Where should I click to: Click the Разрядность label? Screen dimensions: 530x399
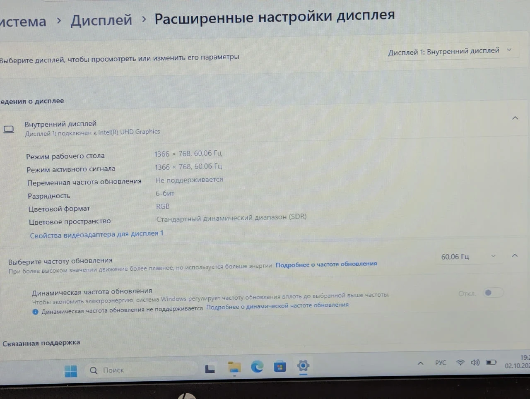tap(49, 196)
